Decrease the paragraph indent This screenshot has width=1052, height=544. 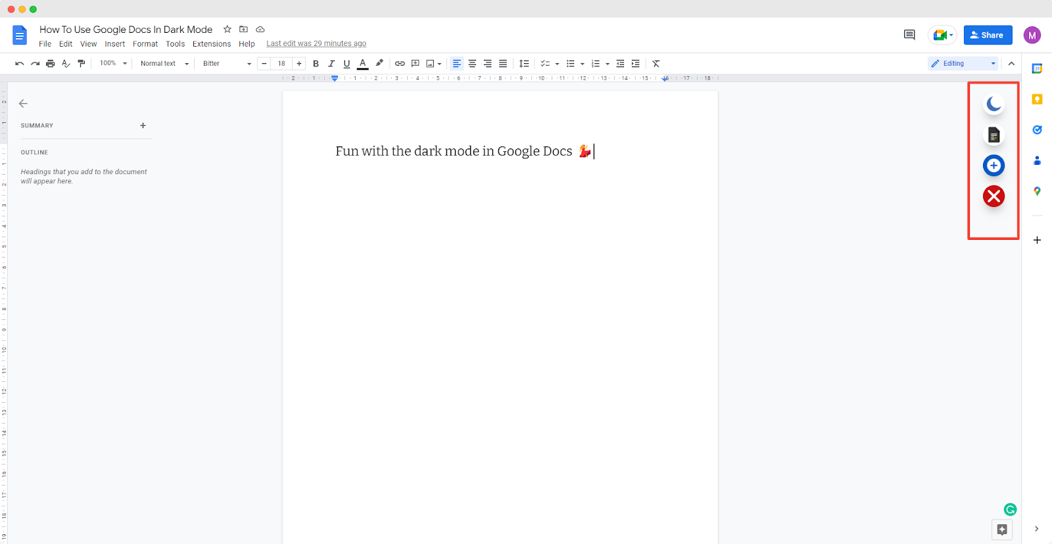(x=620, y=64)
